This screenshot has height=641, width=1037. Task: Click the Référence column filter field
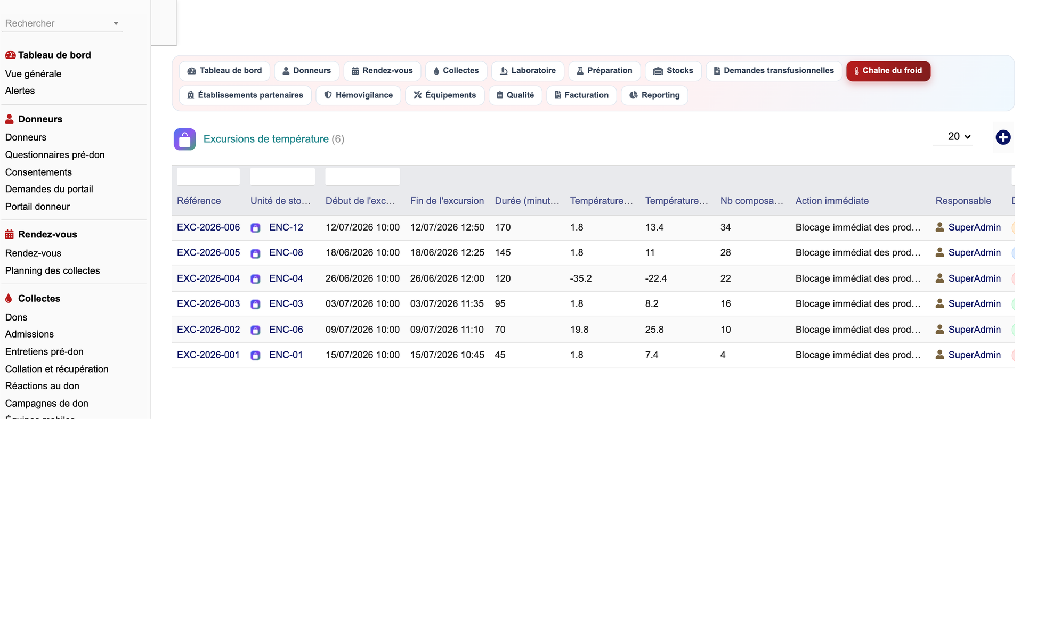[208, 176]
